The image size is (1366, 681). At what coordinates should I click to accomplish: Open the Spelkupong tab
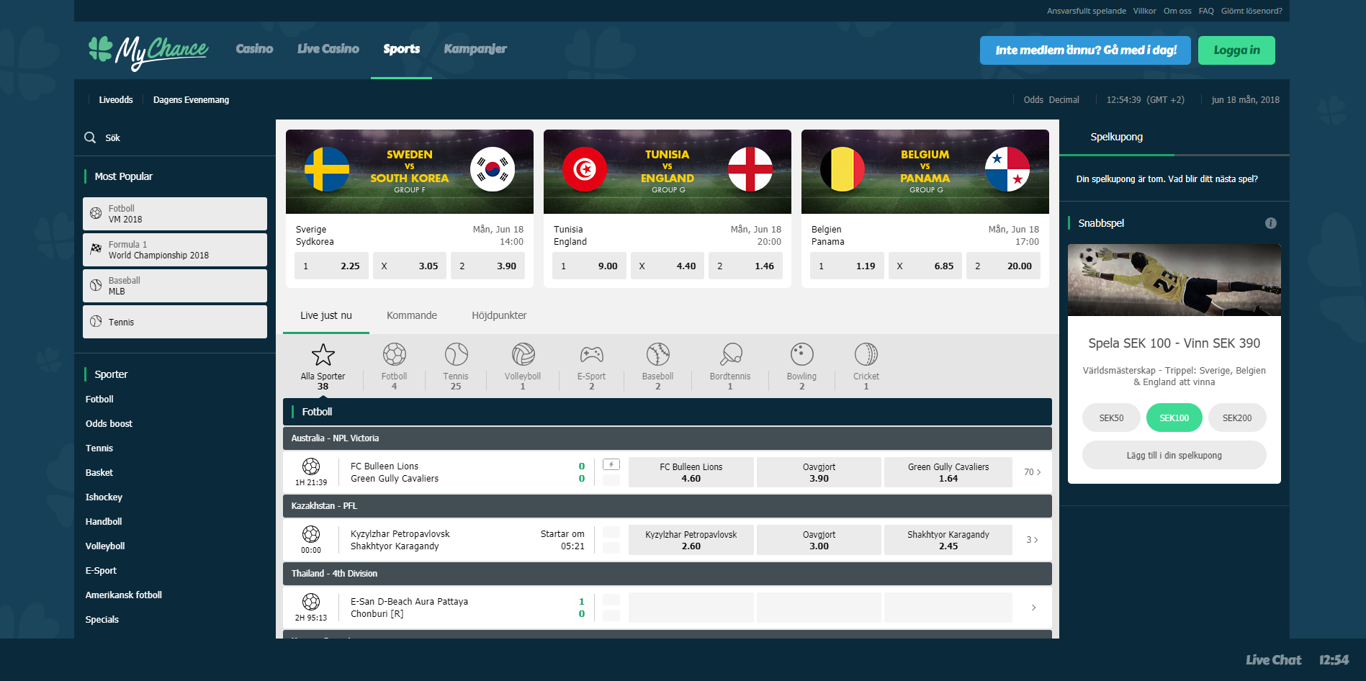1116,137
